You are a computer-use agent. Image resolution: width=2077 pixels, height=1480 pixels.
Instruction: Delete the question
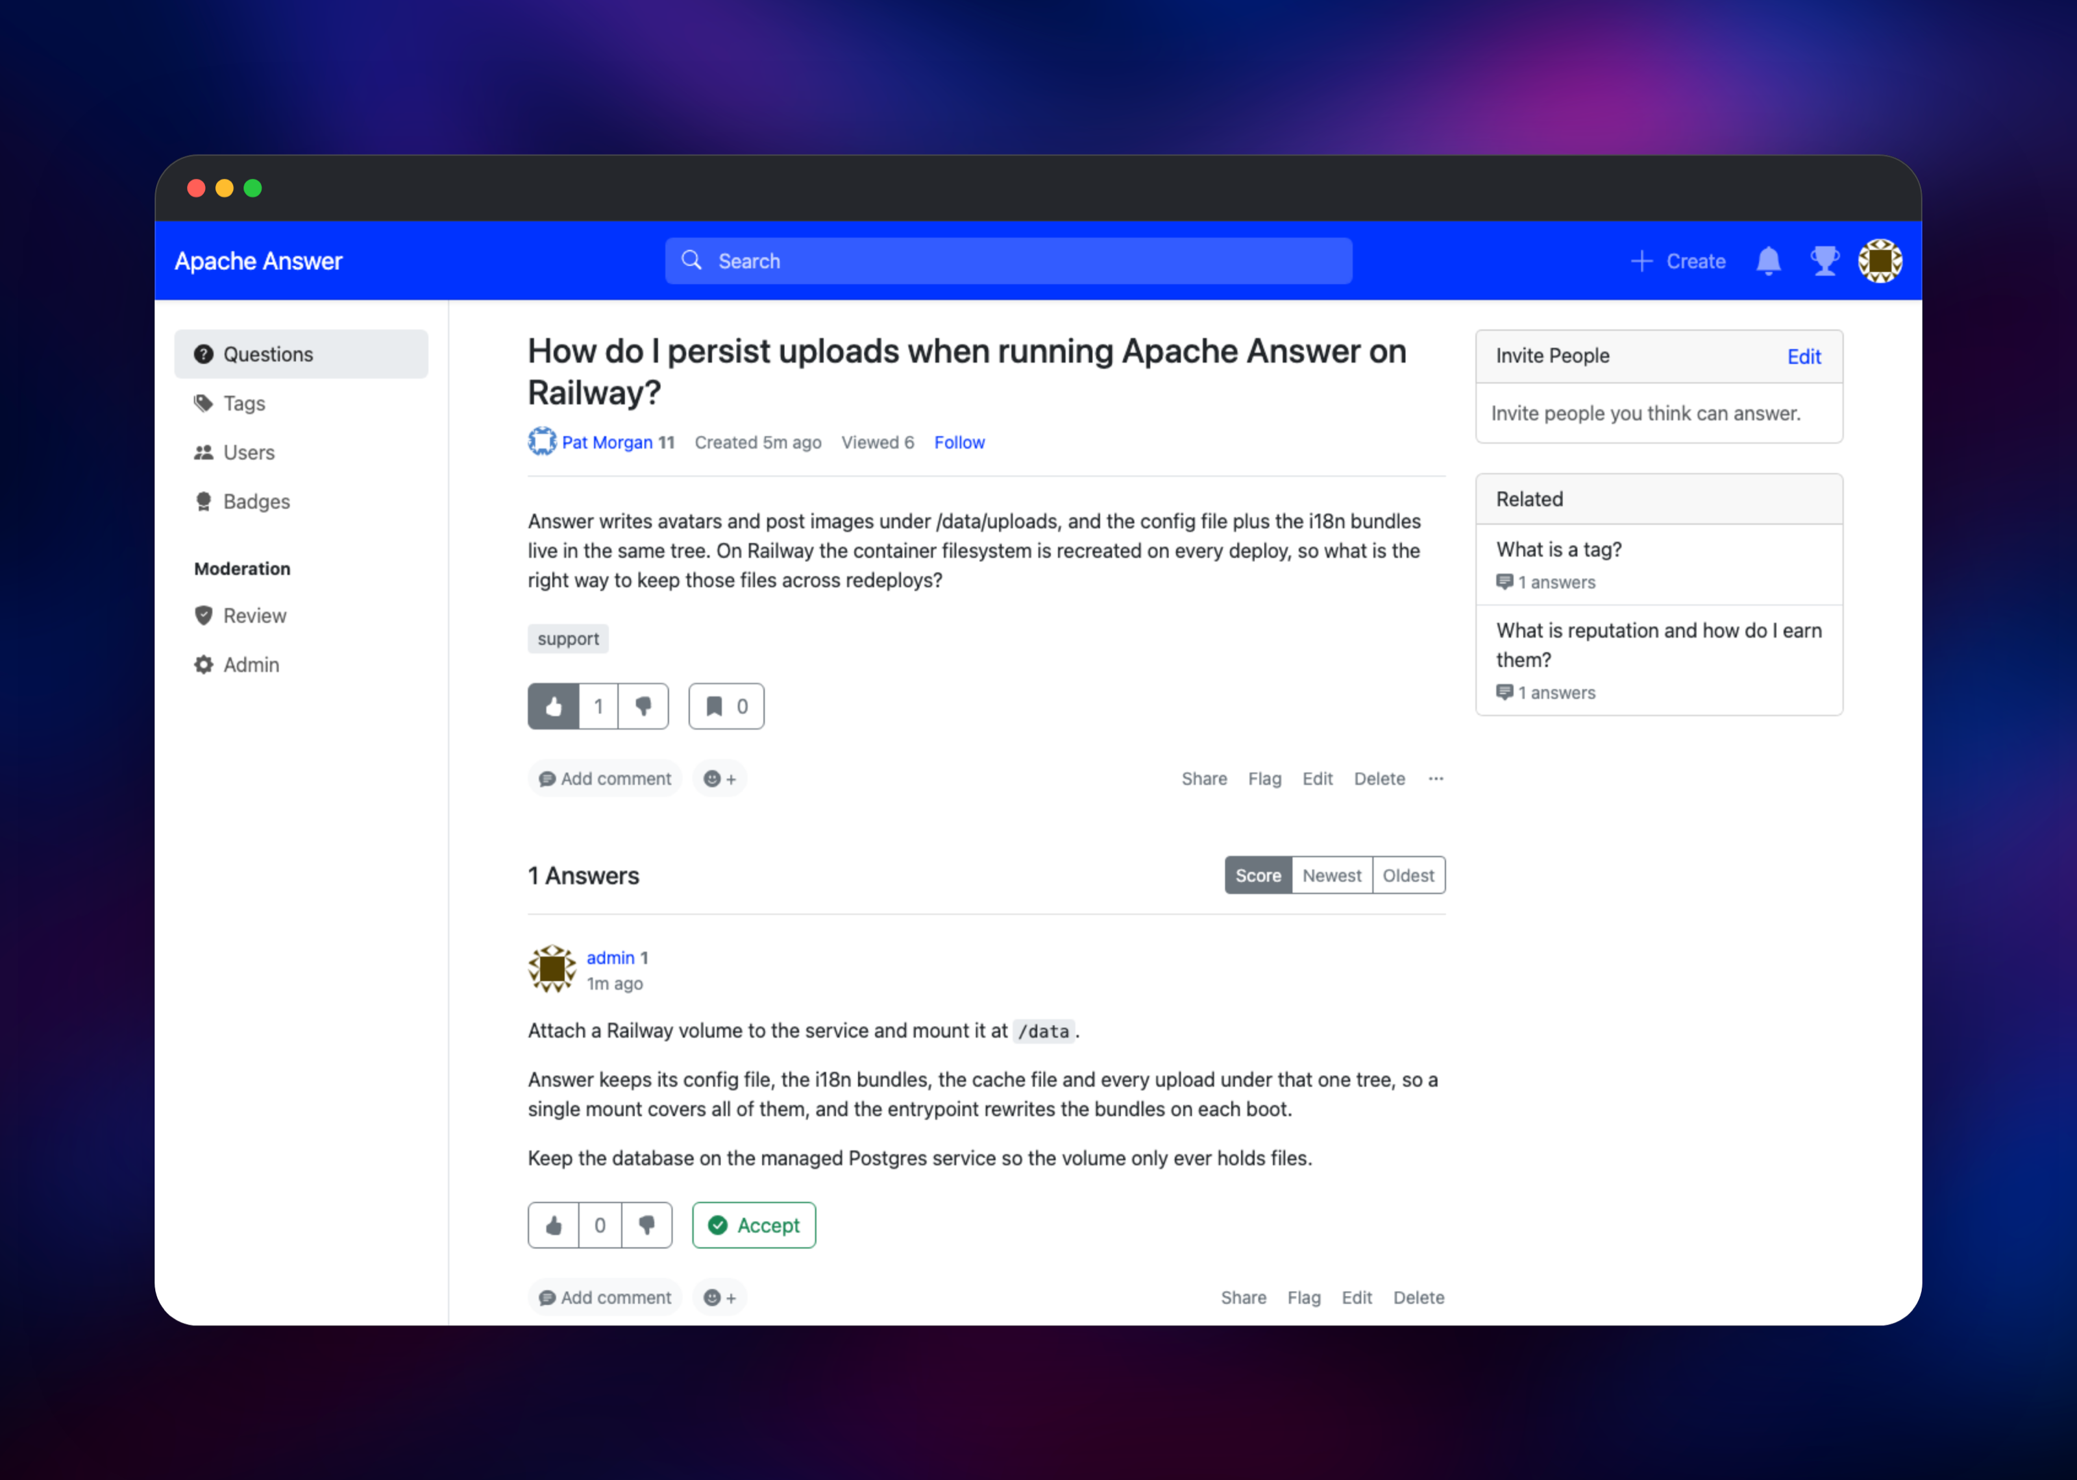tap(1379, 779)
